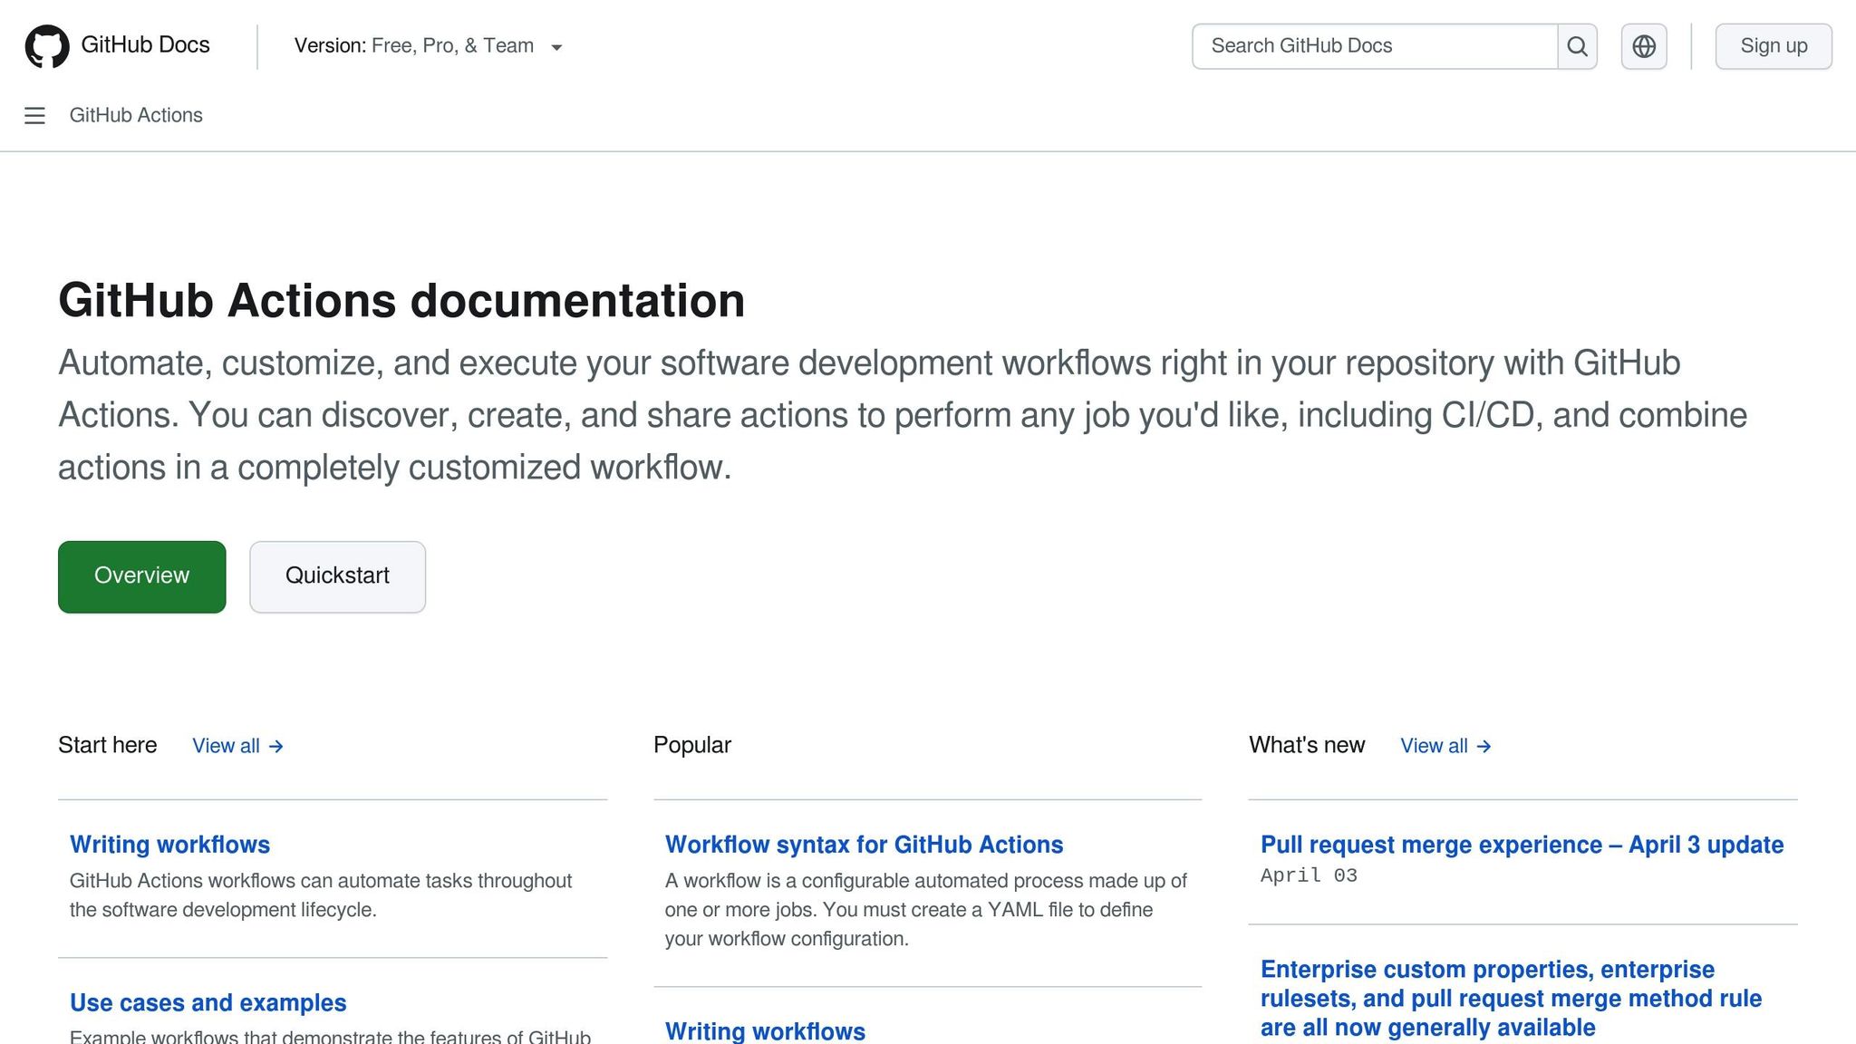Open Workflow syntax for GitHub Actions
The width and height of the screenshot is (1856, 1044).
[x=864, y=844]
